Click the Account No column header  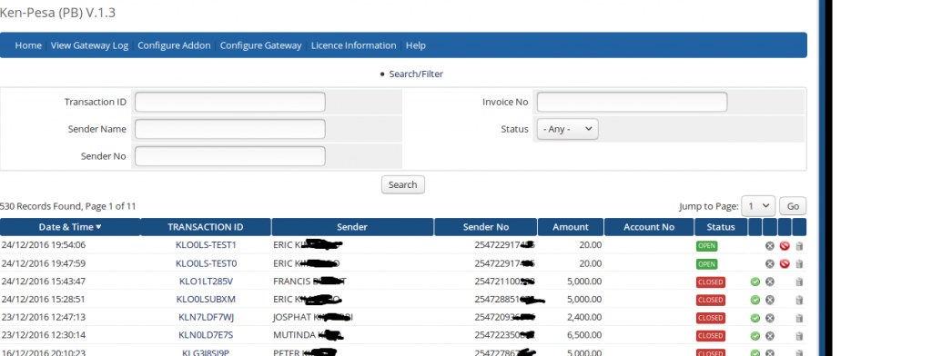pos(649,227)
